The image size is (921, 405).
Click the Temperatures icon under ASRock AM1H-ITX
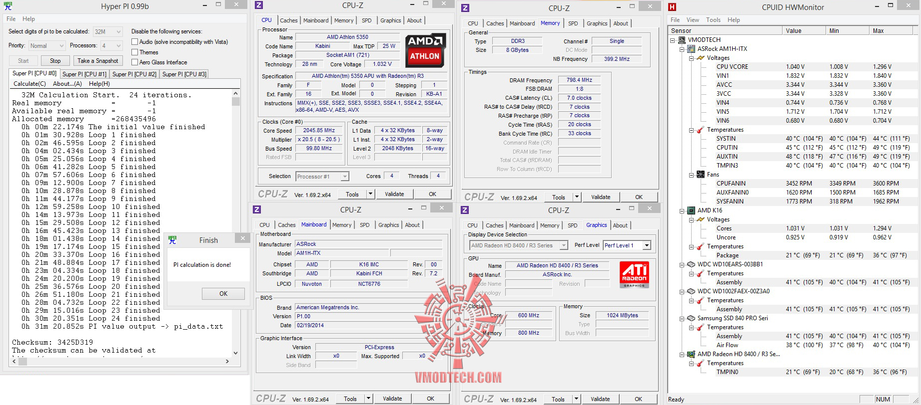click(701, 130)
